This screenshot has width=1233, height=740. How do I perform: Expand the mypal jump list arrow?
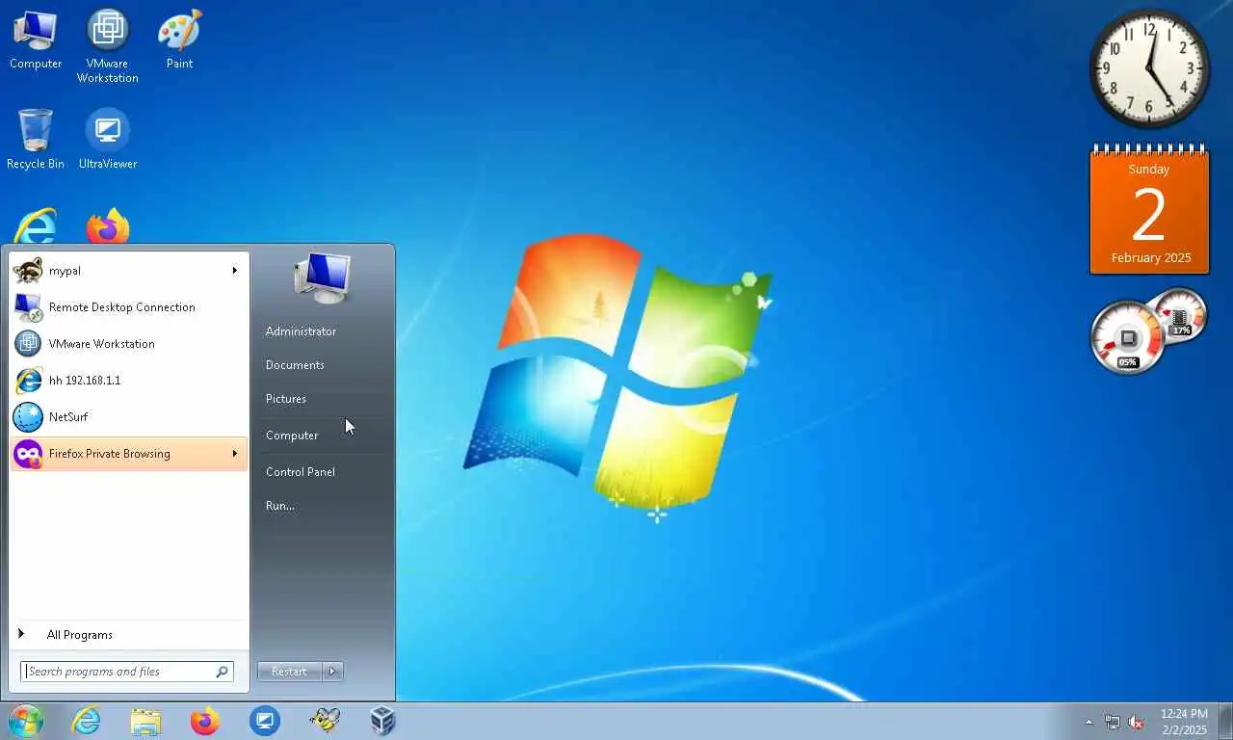click(234, 271)
